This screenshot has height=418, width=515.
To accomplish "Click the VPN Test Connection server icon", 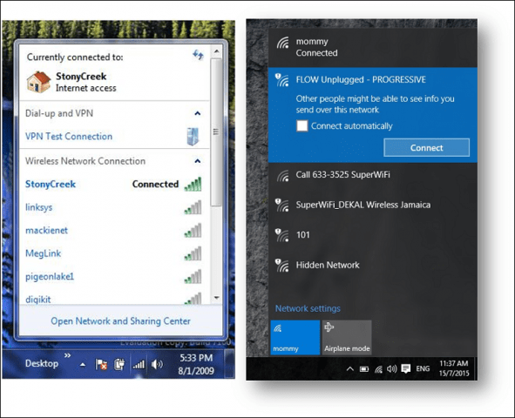I will click(193, 137).
